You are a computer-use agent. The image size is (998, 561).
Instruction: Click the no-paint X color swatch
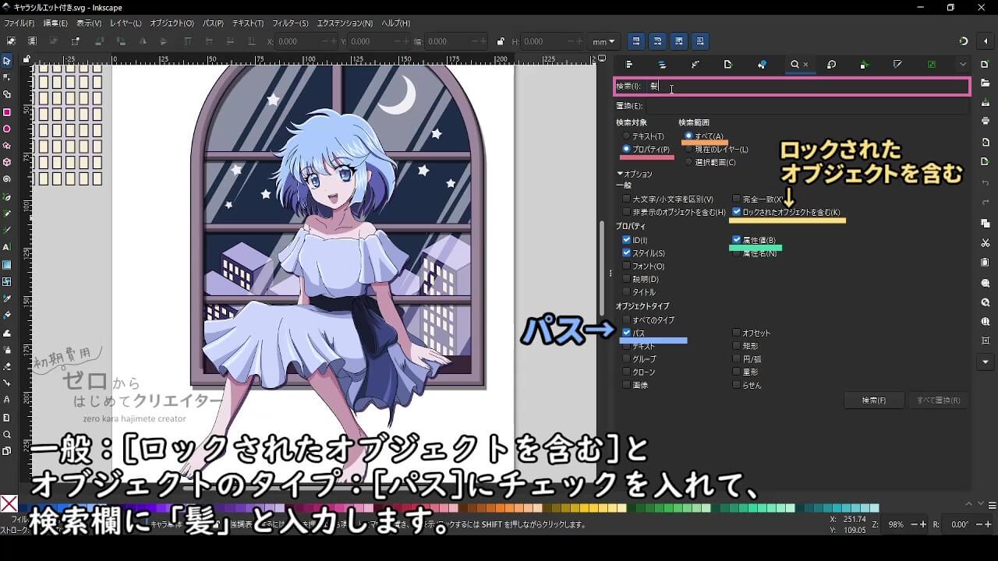coord(9,504)
